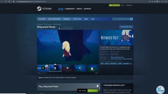The image size is (168, 94).
Task: Click the green Install Steam button
Action: 114,5
